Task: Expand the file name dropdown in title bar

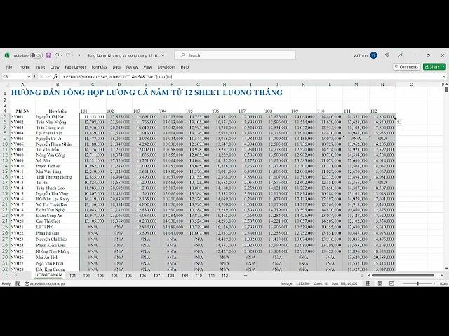Action: (163, 55)
